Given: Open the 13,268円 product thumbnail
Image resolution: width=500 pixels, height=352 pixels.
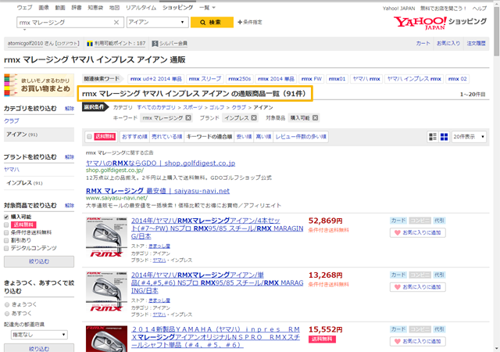Looking at the screenshot, I should 105,291.
